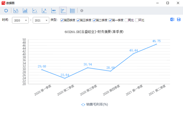The width and height of the screenshot is (183, 120).
Task: Click the 40.44 data point label
Action: coord(134,50)
